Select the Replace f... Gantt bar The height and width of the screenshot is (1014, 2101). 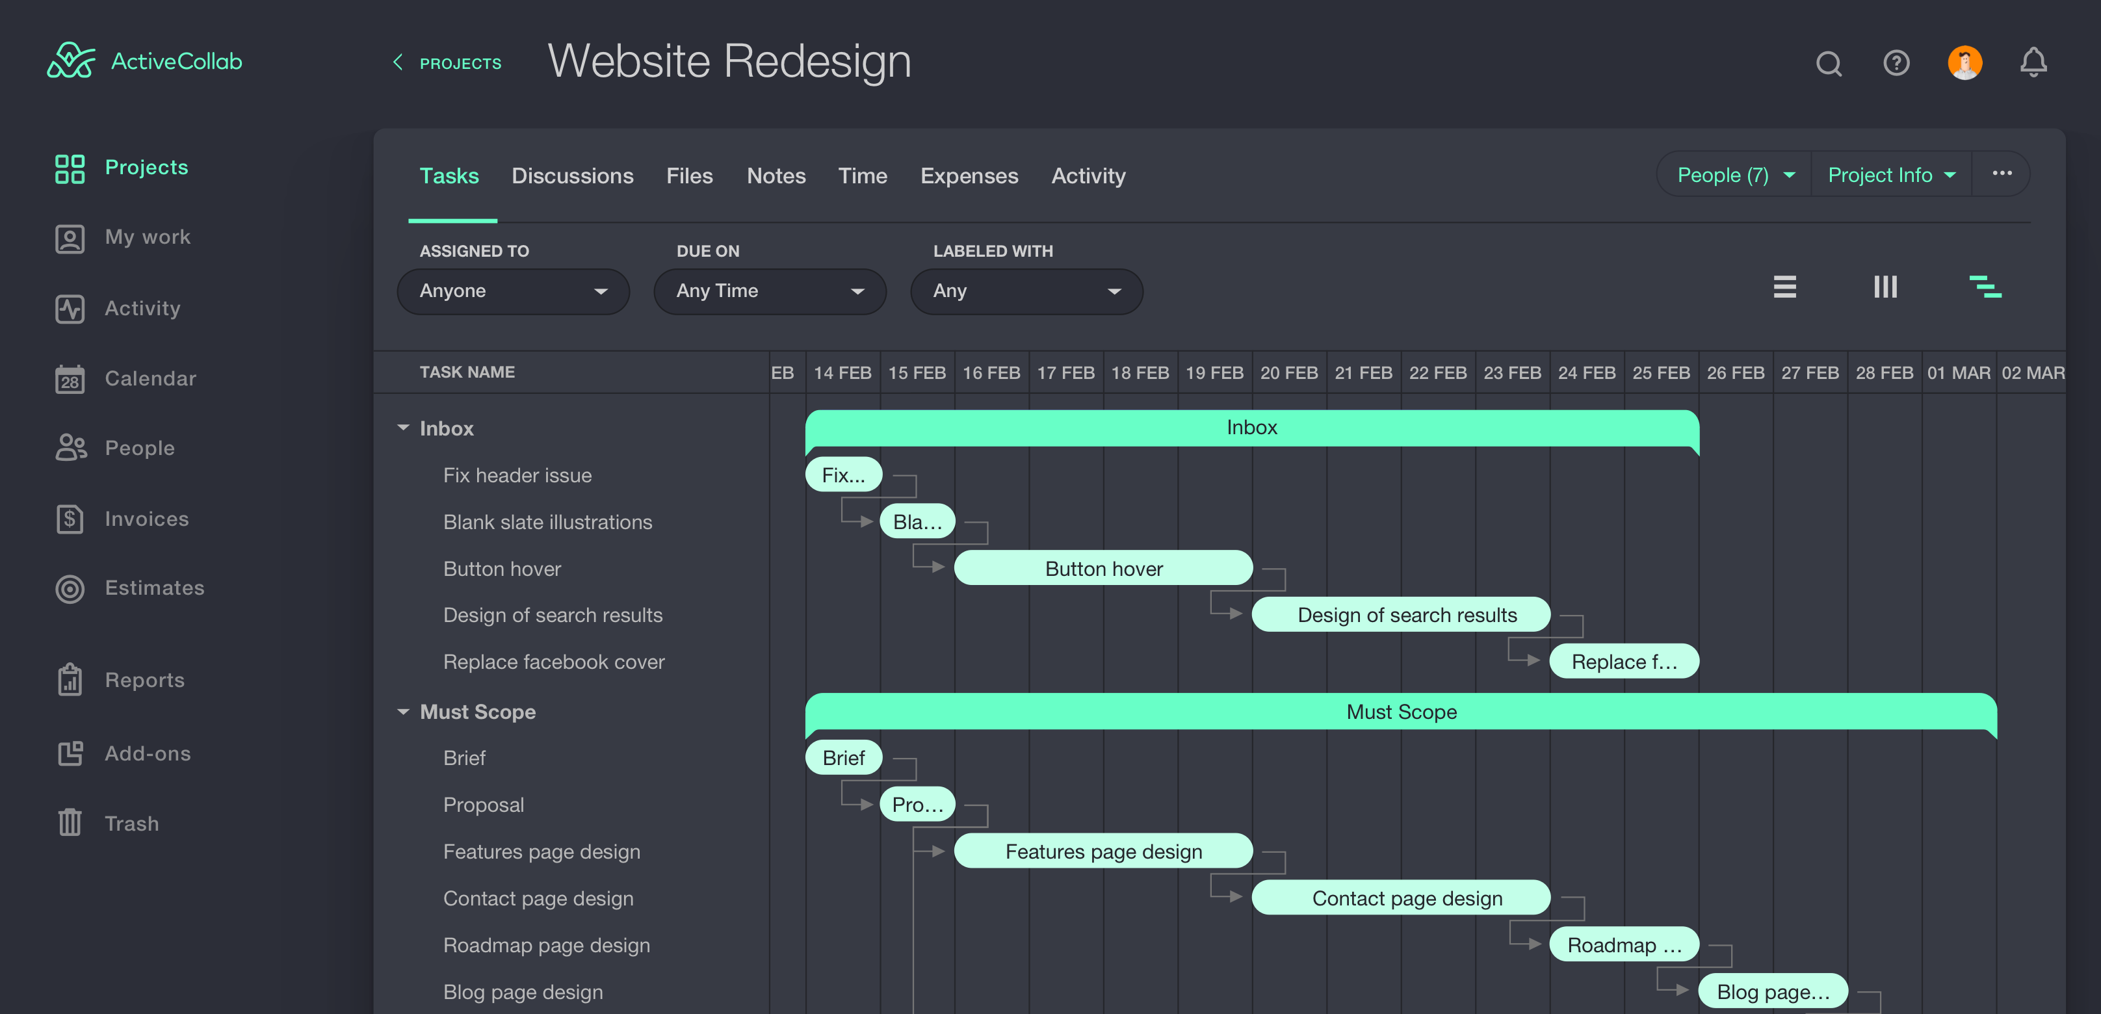(1624, 662)
